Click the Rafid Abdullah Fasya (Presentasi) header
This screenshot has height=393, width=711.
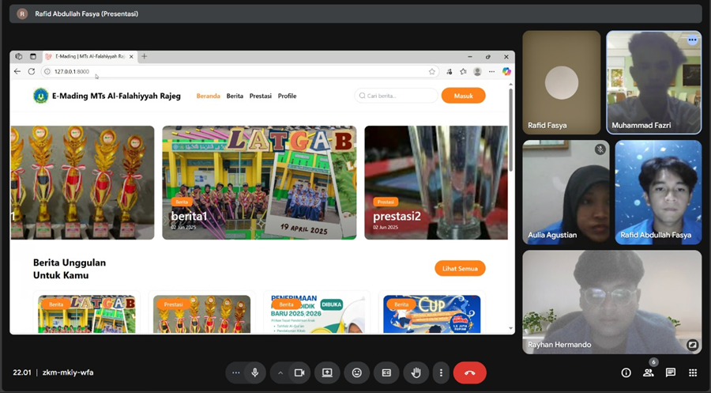click(x=87, y=13)
